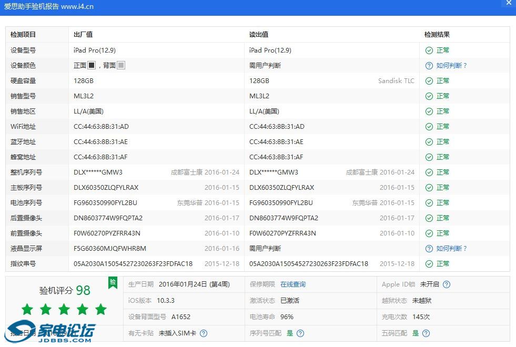
Task: Click the 东莞华普 2016-01-15 note under 出厂值
Action: (208, 203)
